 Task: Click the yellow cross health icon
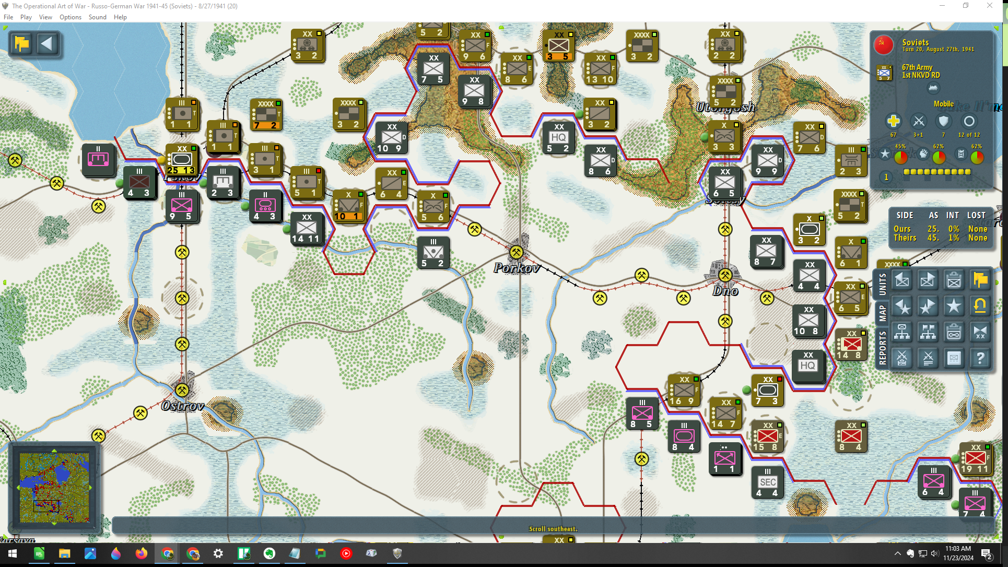(x=893, y=121)
